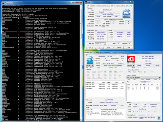Switch to the Mainboard tab in CPU-Z
This screenshot has width=163, height=122.
(x=100, y=6)
